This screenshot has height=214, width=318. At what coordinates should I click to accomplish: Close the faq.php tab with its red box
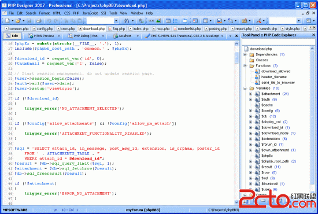coord(110,28)
